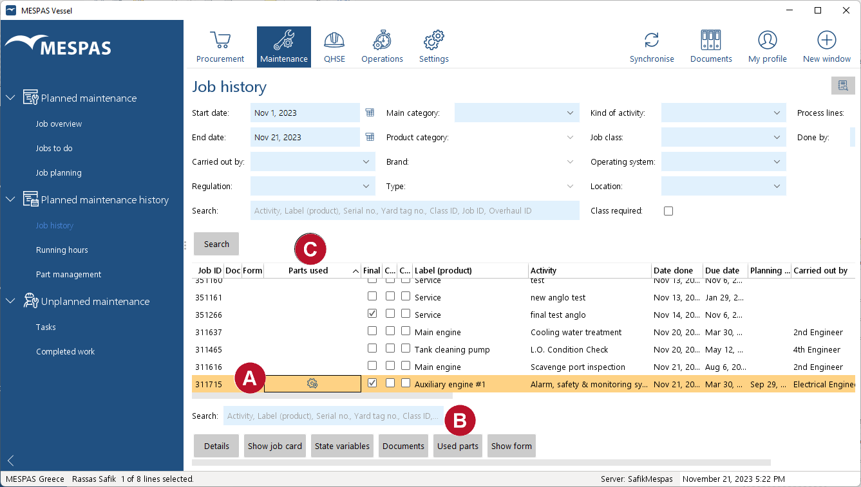This screenshot has width=861, height=487.
Task: Check Final for job 311465
Action: (x=372, y=349)
